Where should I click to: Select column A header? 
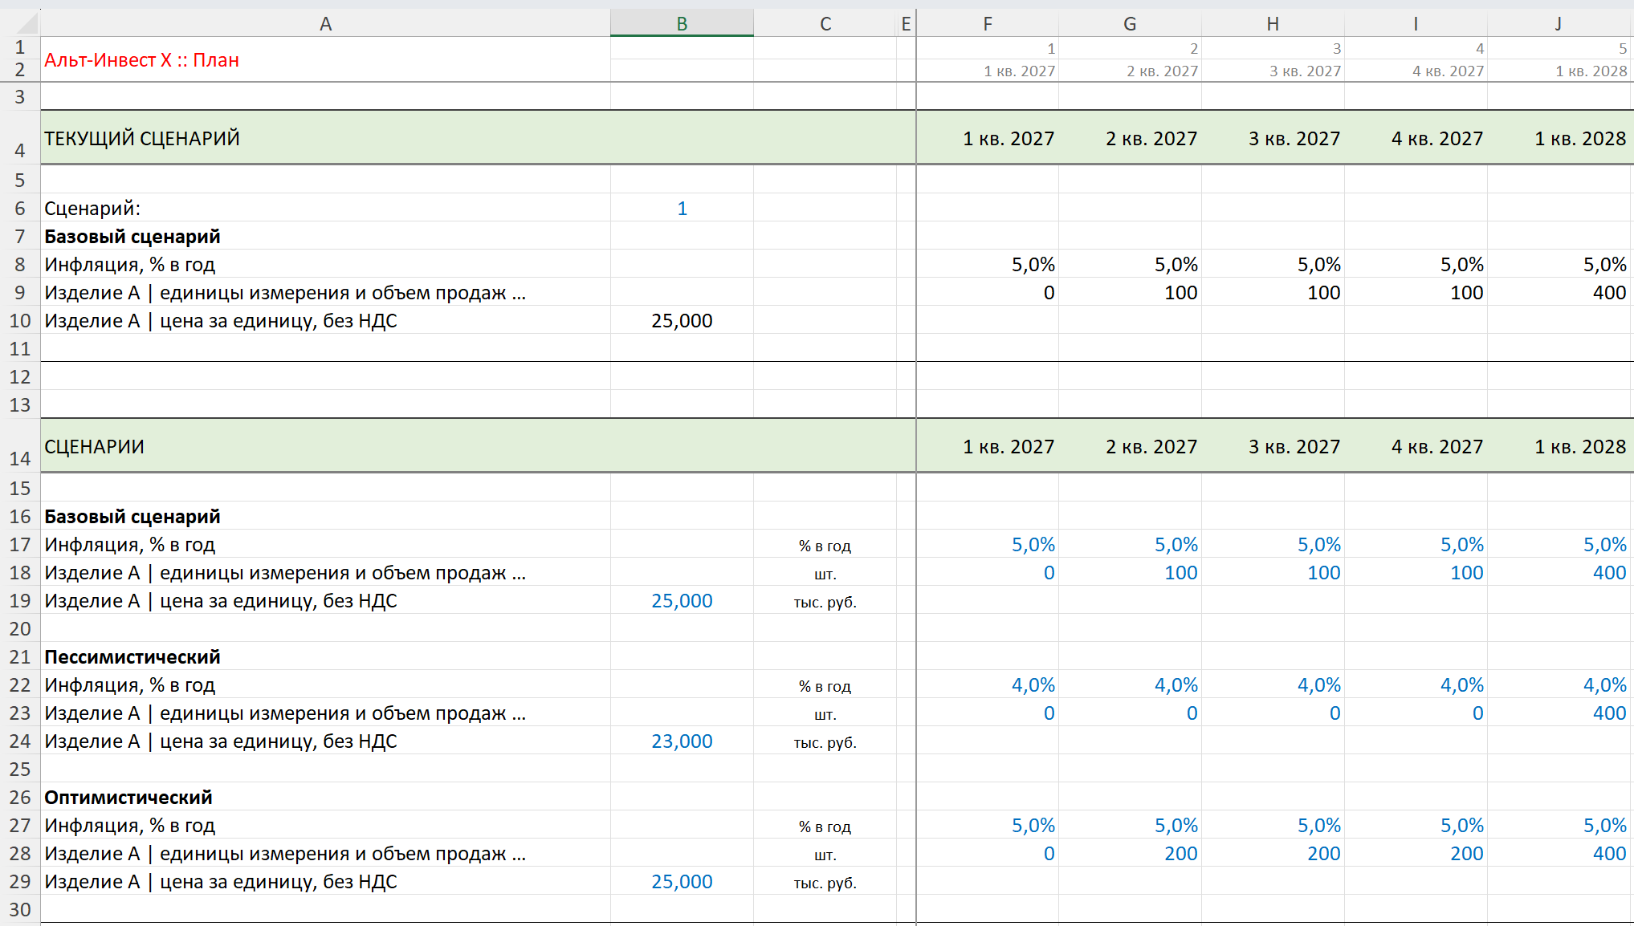coord(325,24)
